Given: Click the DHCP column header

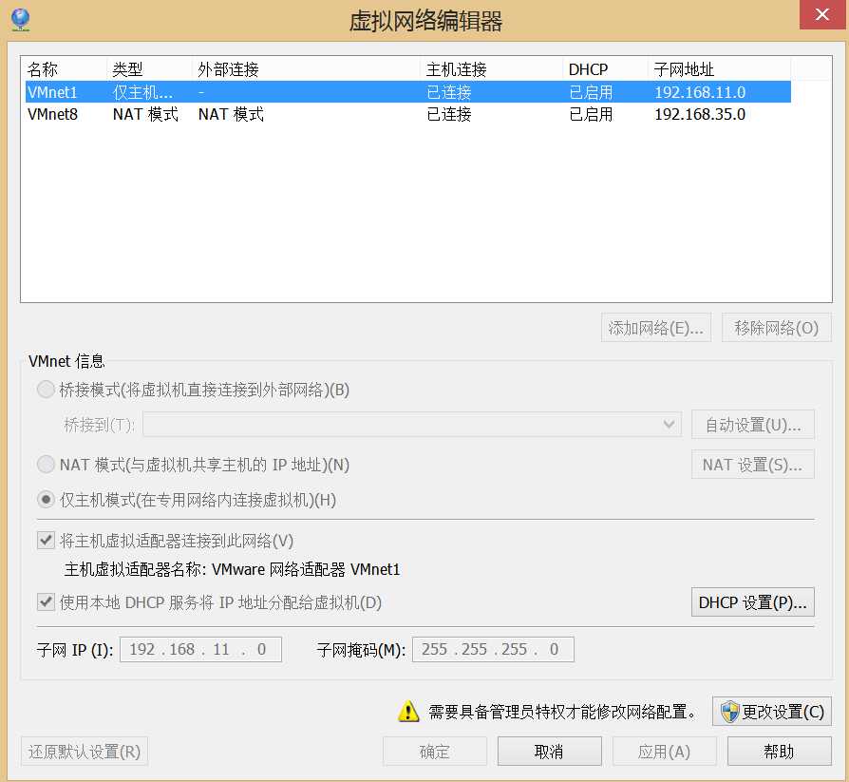Looking at the screenshot, I should click(x=605, y=68).
